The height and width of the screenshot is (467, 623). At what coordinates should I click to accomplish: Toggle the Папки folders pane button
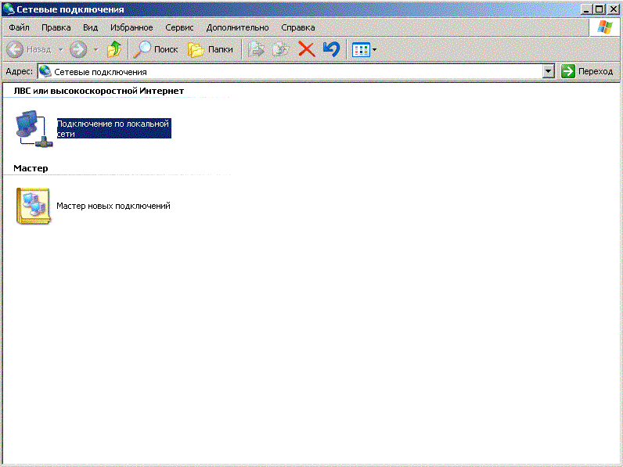[x=210, y=49]
